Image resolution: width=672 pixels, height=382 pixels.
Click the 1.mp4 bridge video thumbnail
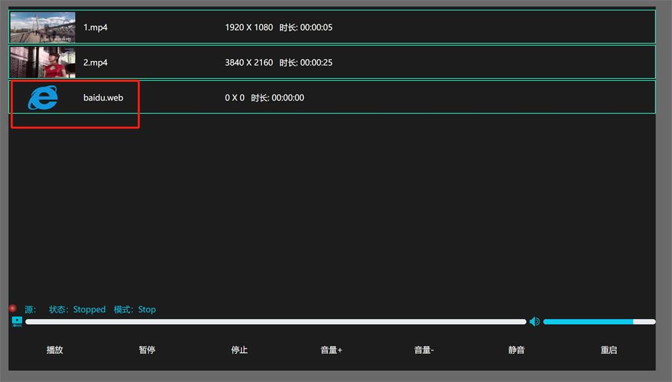coord(43,27)
